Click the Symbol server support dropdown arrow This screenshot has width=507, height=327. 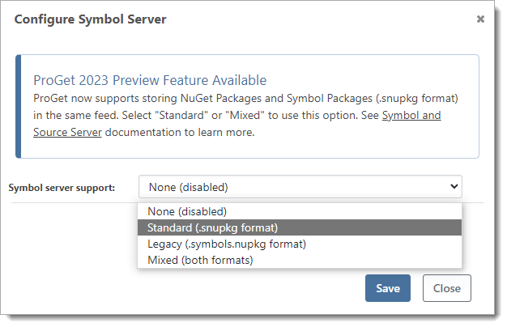point(453,187)
